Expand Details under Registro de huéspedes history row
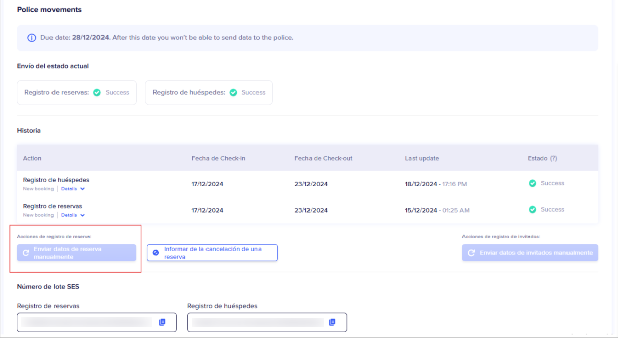The height and width of the screenshot is (338, 618). tap(73, 189)
